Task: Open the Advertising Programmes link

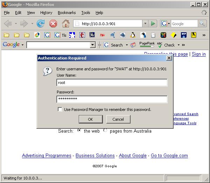Action: [x=47, y=156]
